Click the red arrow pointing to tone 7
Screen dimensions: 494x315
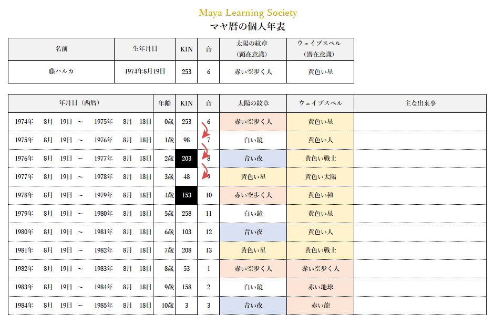point(203,130)
